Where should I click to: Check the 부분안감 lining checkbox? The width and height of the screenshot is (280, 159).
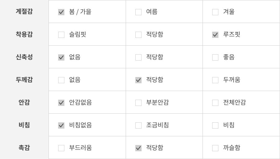[x=138, y=103]
